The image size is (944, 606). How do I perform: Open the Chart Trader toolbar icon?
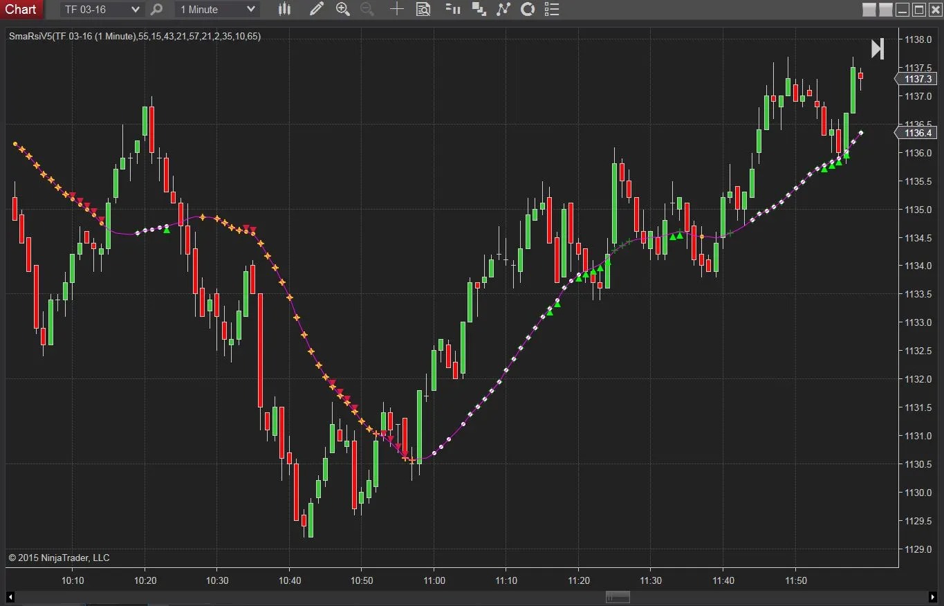point(453,9)
